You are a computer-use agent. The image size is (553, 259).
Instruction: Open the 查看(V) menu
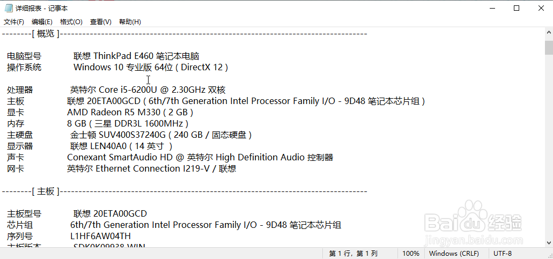click(x=100, y=22)
